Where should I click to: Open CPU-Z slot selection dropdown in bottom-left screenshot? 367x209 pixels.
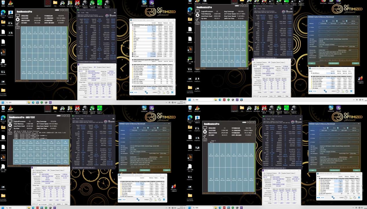point(36,174)
